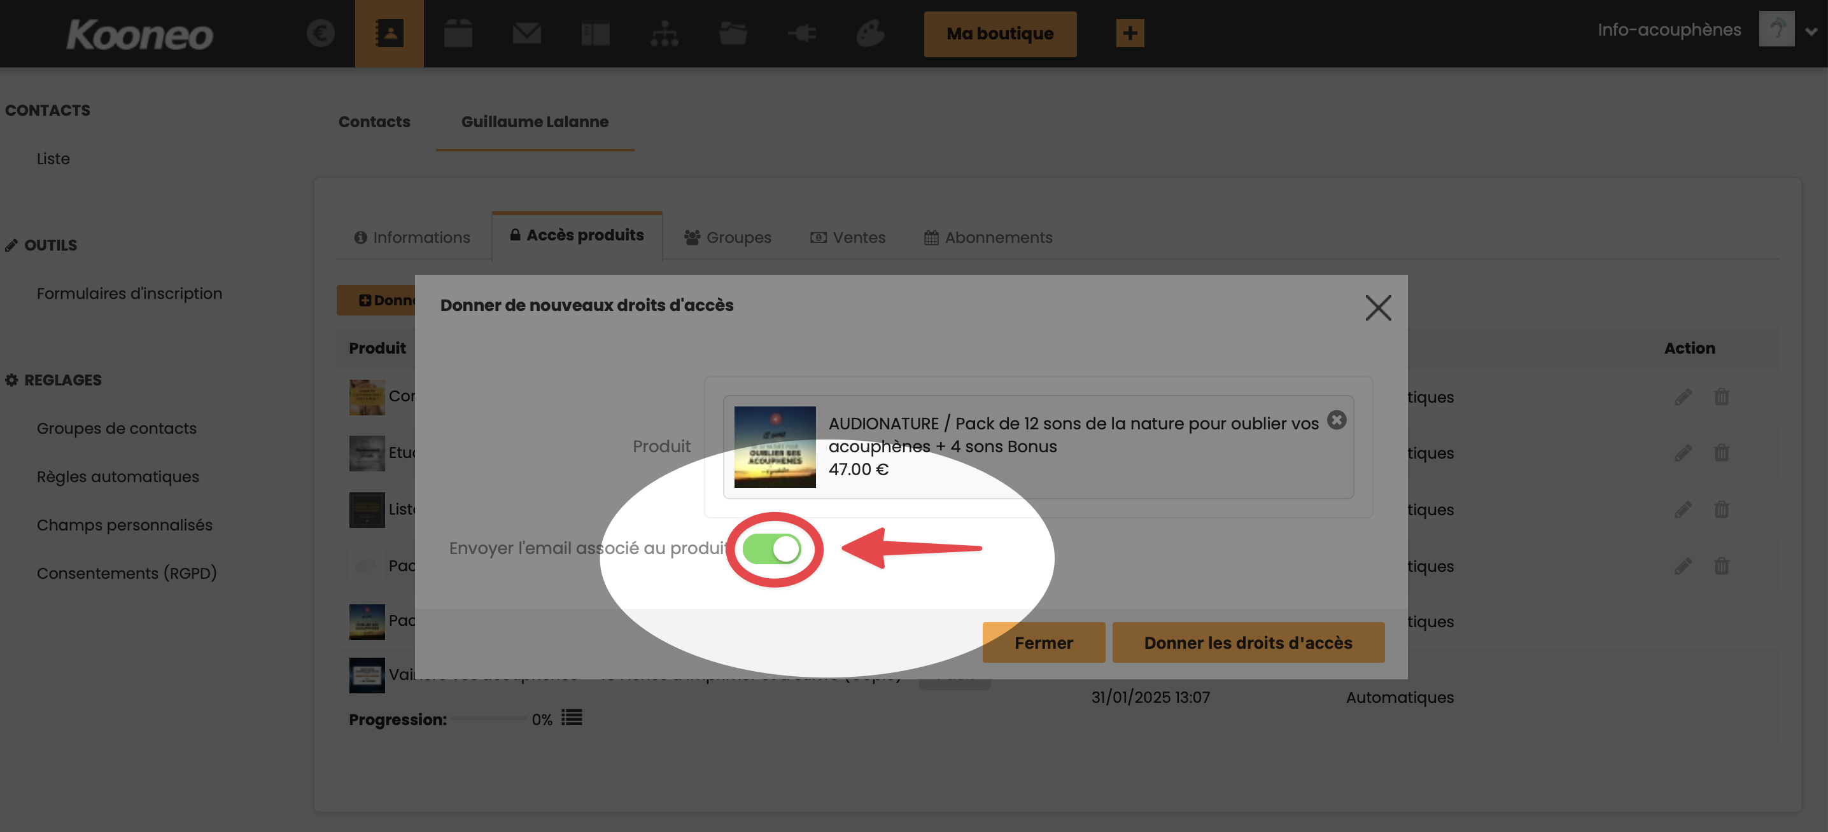1828x832 pixels.
Task: Click Donner les droits d'accès button
Action: tap(1248, 642)
